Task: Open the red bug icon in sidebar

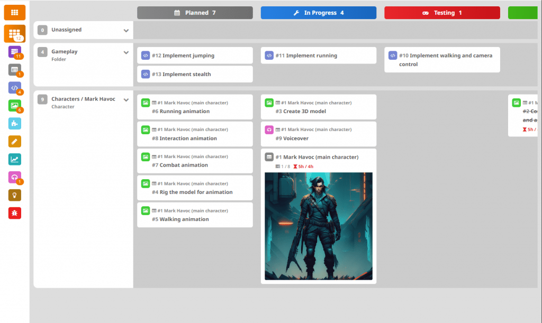Action: (14, 213)
